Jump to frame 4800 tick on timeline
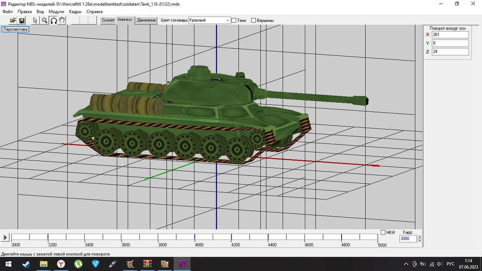The width and height of the screenshot is (482, 271). 342,237
